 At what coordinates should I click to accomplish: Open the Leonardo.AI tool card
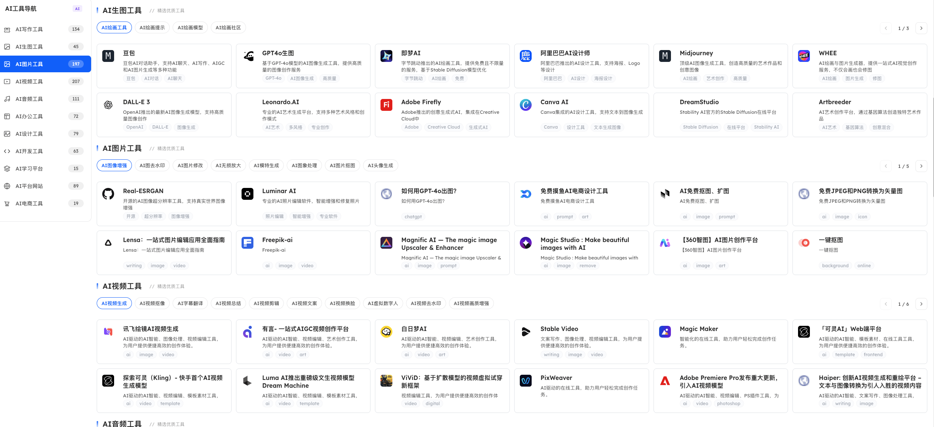pyautogui.click(x=303, y=115)
